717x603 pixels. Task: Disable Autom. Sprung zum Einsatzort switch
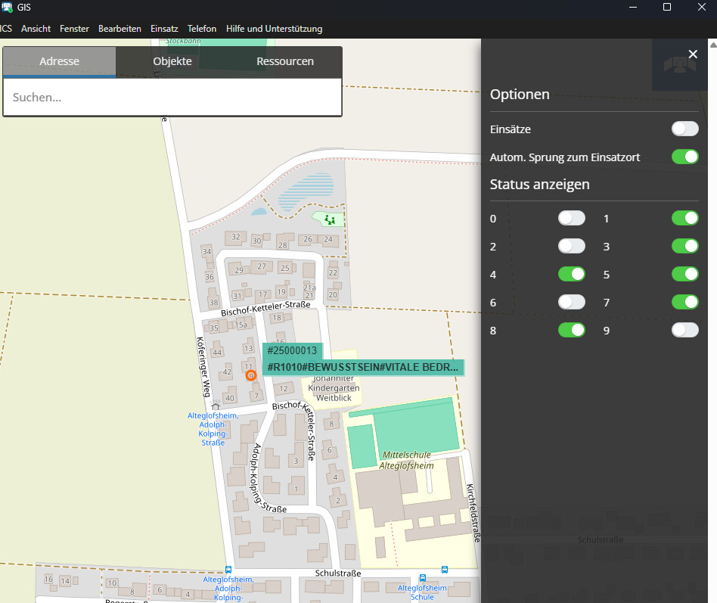[x=684, y=157]
